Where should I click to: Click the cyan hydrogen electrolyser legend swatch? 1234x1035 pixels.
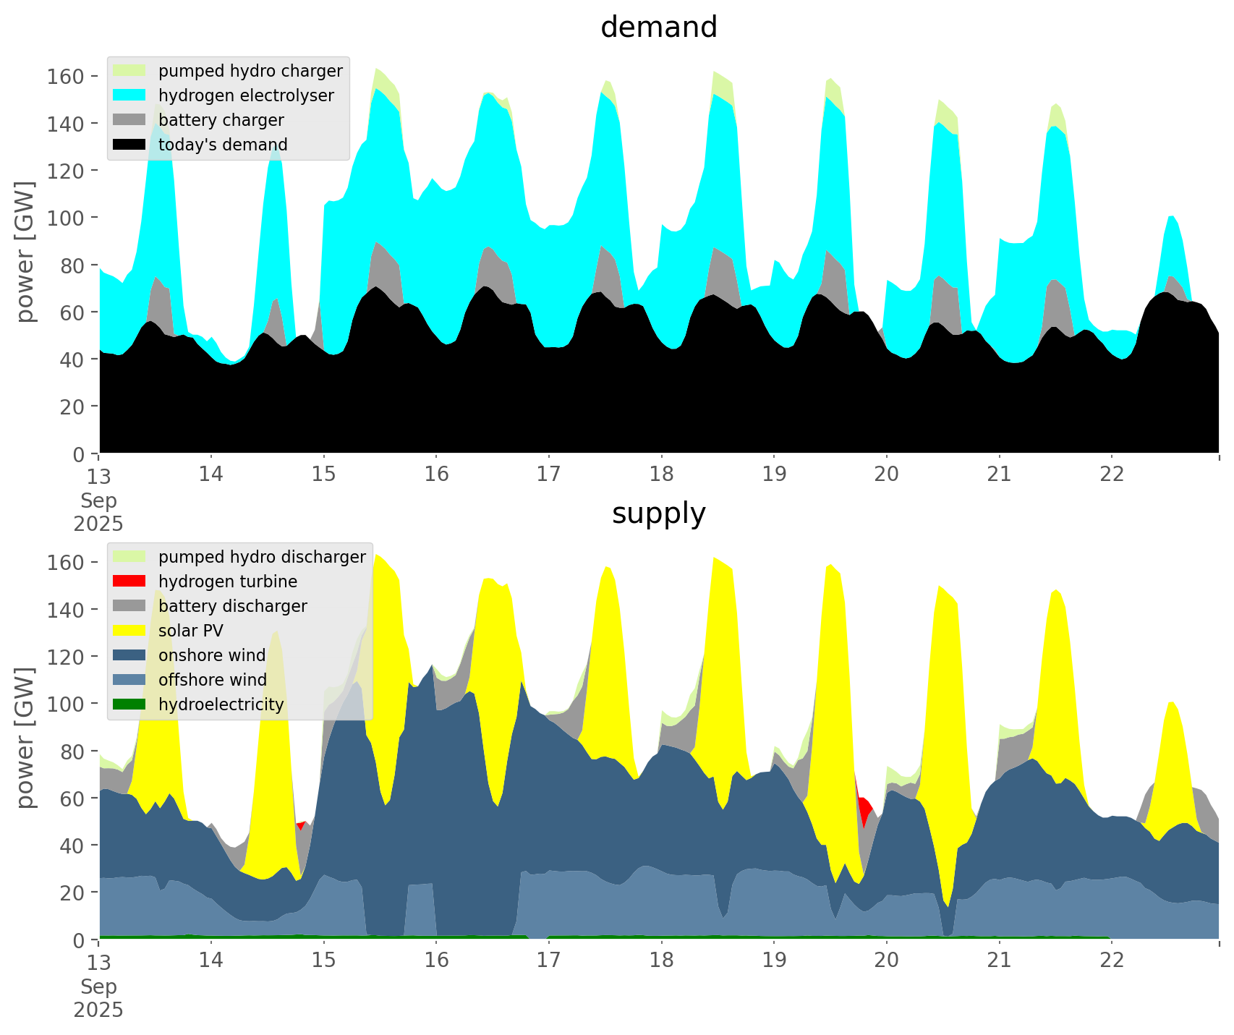point(129,95)
